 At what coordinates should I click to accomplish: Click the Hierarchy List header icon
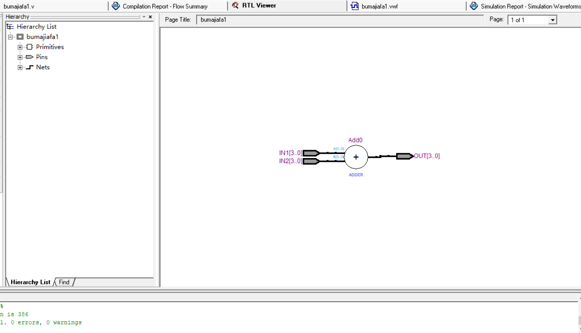[x=10, y=27]
